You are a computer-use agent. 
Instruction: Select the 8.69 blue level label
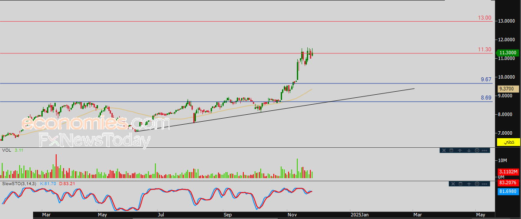click(486, 98)
